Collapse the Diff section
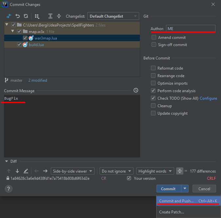Viewport: 221px width, 218px height. click(7, 161)
